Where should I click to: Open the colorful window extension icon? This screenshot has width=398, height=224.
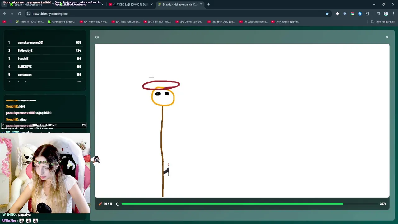tap(352, 14)
